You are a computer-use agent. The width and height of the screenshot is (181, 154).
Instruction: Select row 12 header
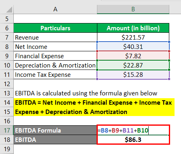pyautogui.click(x=7, y=84)
